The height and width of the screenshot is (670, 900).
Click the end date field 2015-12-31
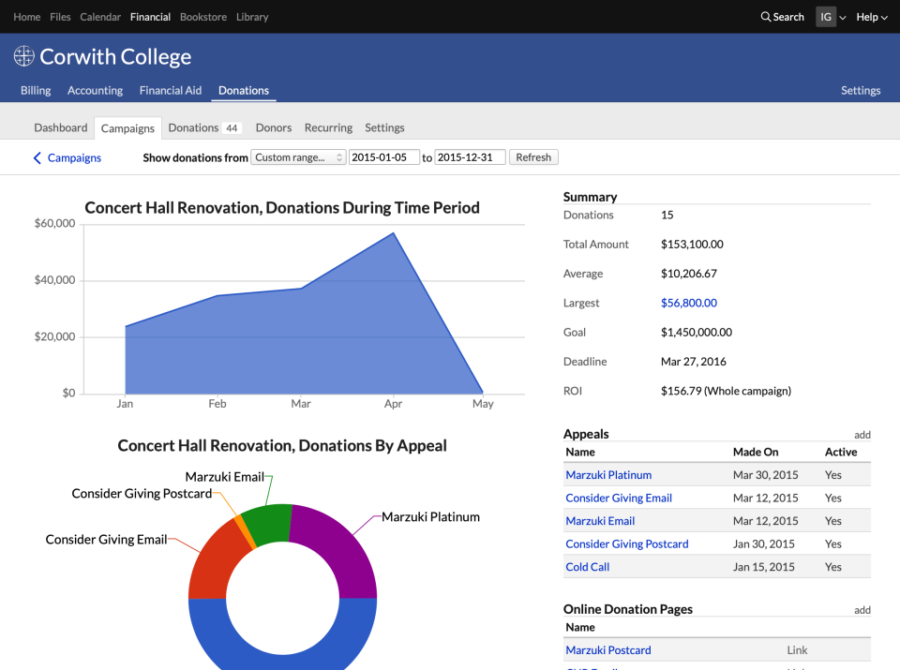[470, 157]
